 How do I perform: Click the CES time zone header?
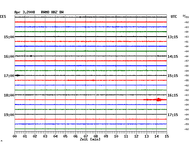click(3, 17)
